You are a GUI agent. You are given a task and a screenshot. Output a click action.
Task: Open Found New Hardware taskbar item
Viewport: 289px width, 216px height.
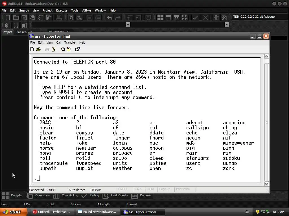click(97, 212)
